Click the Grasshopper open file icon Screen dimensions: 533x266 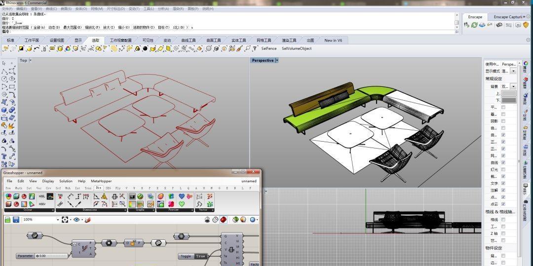tap(8, 220)
